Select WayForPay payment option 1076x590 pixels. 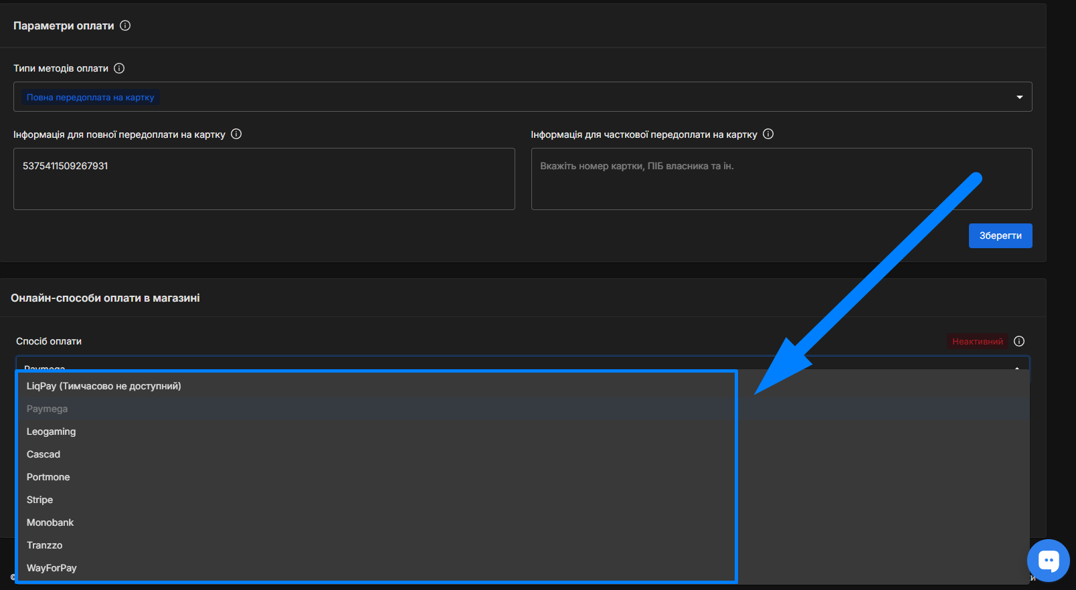[x=52, y=568]
